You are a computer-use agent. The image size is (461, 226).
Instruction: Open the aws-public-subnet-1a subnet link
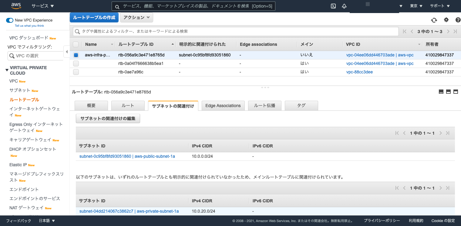(x=127, y=156)
